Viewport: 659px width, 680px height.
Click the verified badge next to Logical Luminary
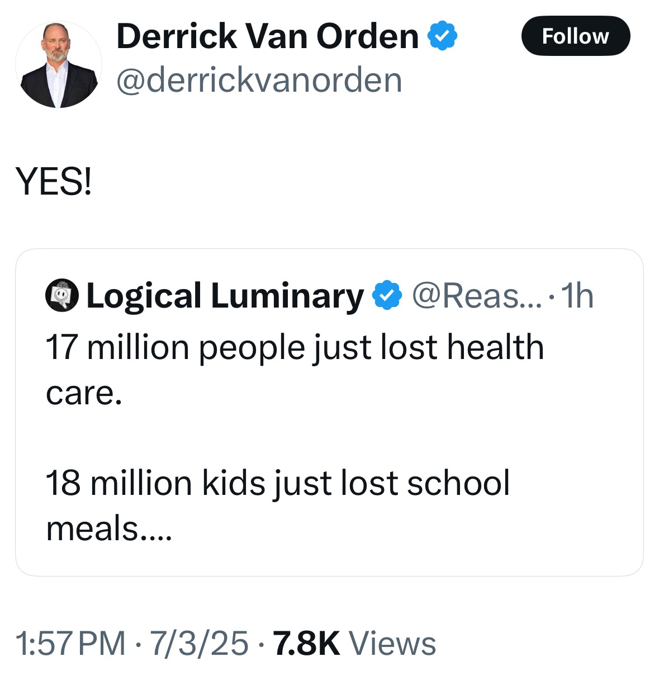pyautogui.click(x=387, y=296)
